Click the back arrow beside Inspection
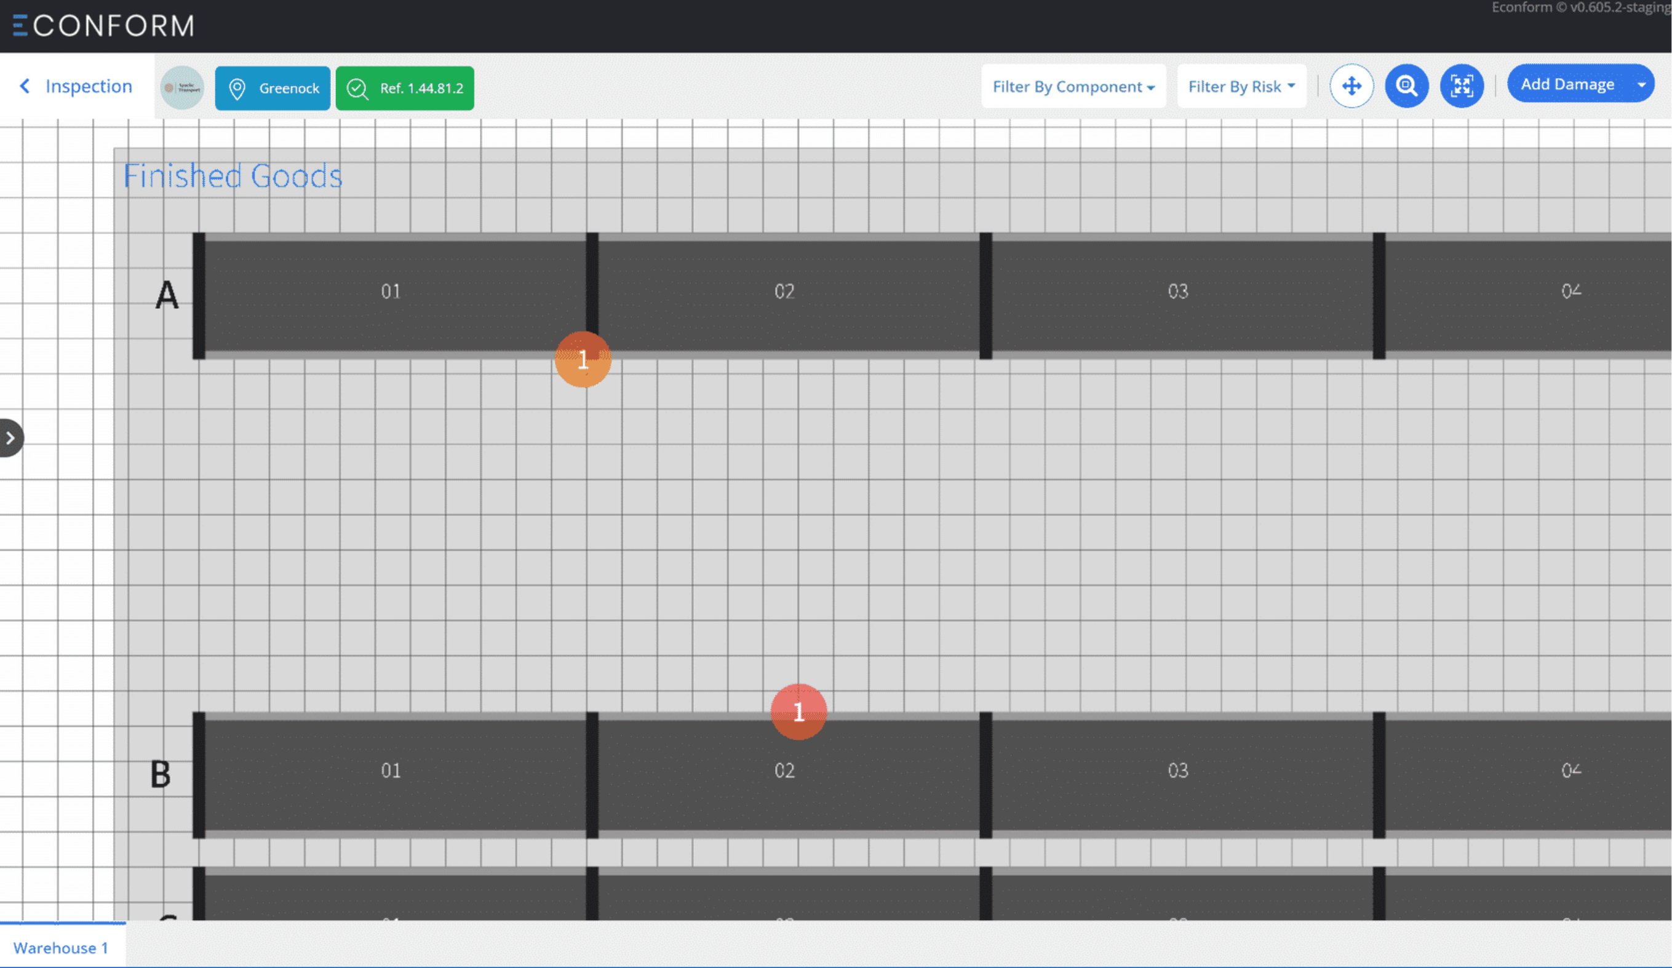Image resolution: width=1672 pixels, height=968 pixels. click(x=25, y=86)
